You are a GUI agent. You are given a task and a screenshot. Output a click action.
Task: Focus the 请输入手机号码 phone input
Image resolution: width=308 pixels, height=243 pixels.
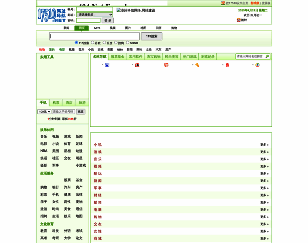pyautogui.click(x=64, y=112)
